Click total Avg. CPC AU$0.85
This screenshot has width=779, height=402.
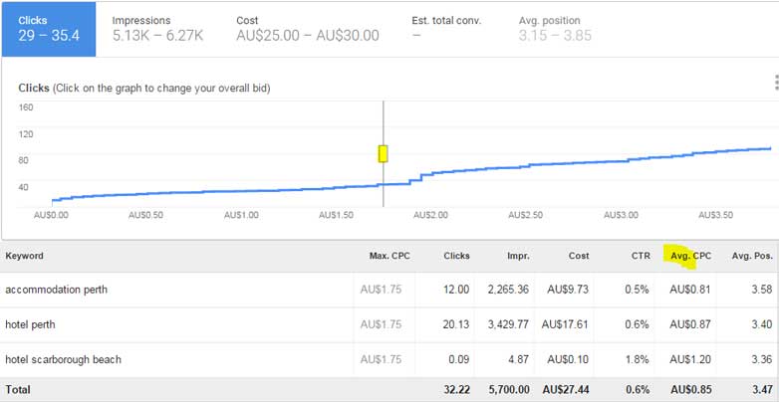pos(690,390)
